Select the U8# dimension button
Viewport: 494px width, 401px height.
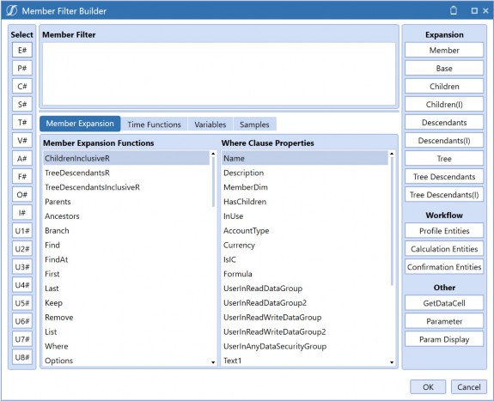click(x=22, y=357)
